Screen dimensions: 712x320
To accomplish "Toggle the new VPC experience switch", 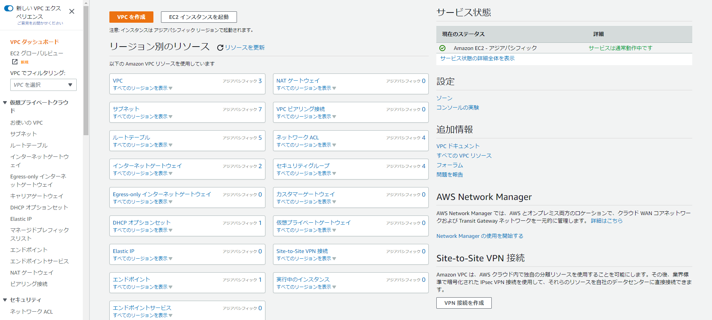I will click(9, 8).
